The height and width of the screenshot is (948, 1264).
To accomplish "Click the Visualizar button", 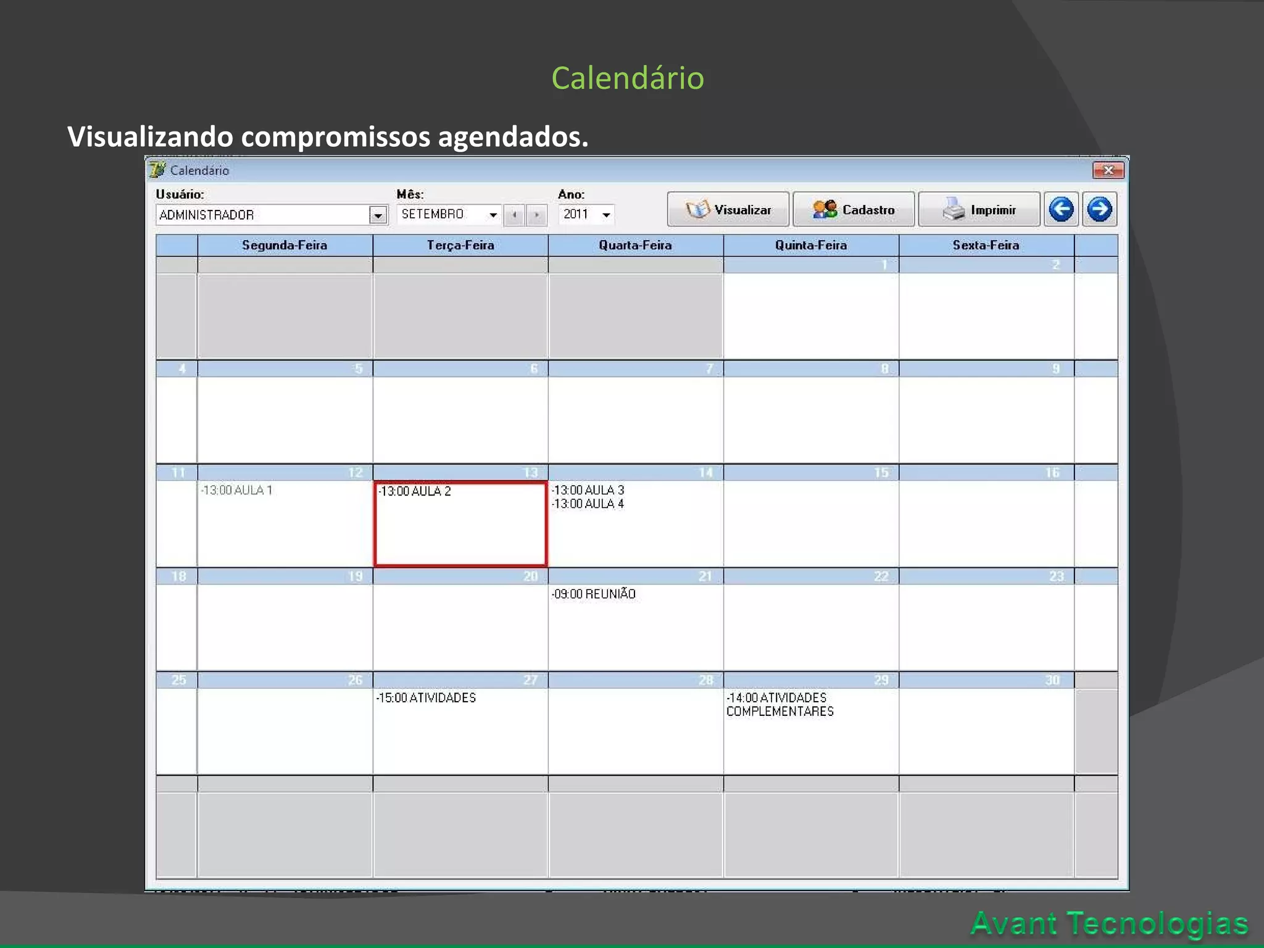I will point(728,210).
